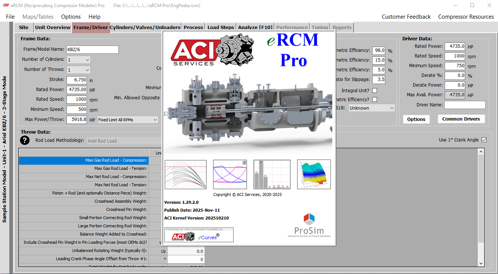This screenshot has height=274, width=498.
Task: Open Cylinders/Valves/Unloaders tab
Action: coord(145,27)
